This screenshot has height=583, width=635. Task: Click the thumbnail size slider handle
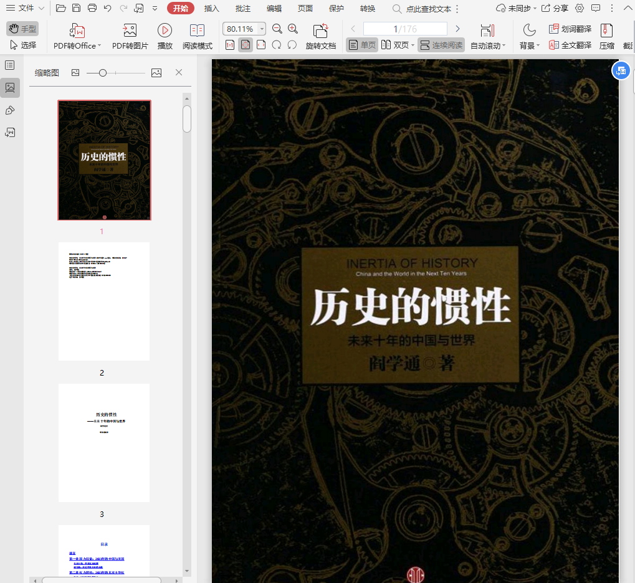click(103, 73)
